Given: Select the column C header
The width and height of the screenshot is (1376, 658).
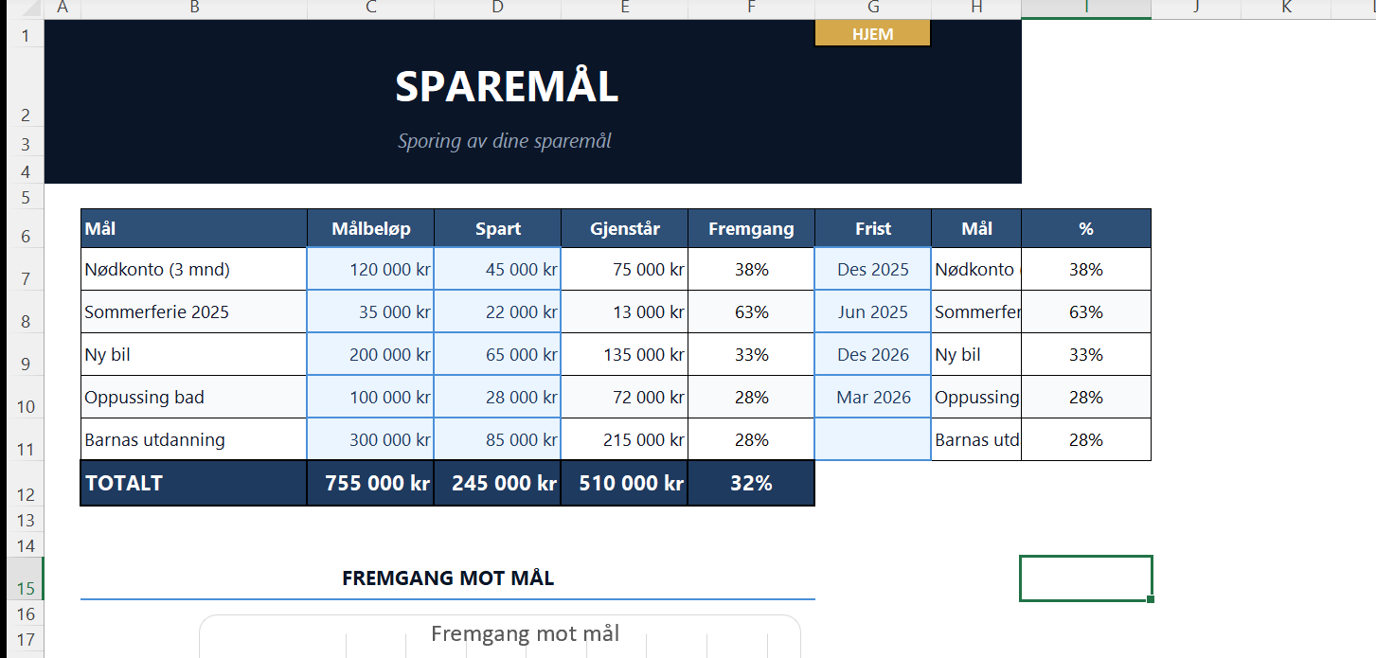Looking at the screenshot, I should tap(370, 8).
